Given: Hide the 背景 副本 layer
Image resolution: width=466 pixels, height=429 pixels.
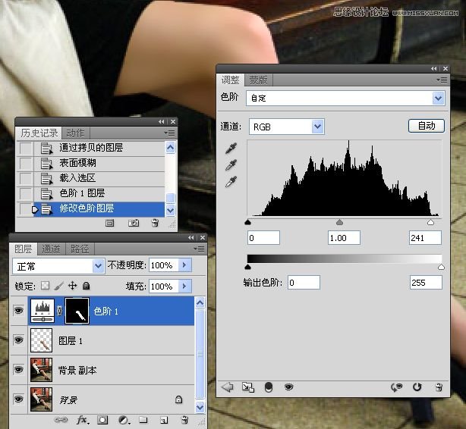Looking at the screenshot, I should (x=18, y=369).
